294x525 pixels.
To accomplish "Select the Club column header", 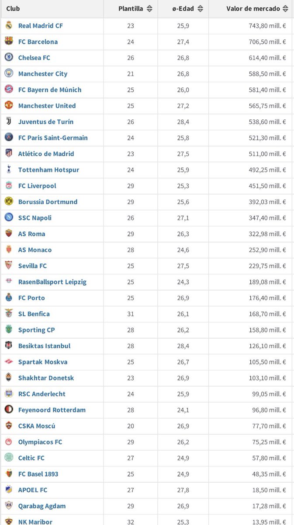I will 13,9.
